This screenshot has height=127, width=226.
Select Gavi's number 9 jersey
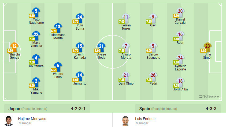point(153,17)
